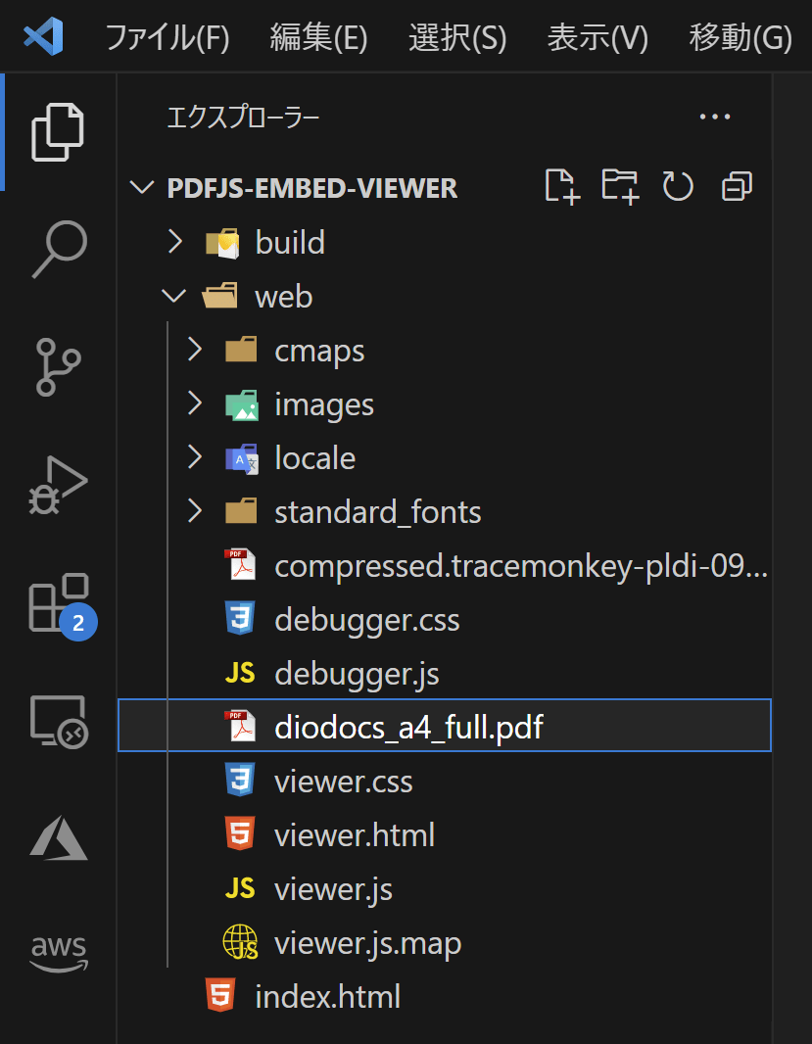Collapse the web folder

(173, 296)
